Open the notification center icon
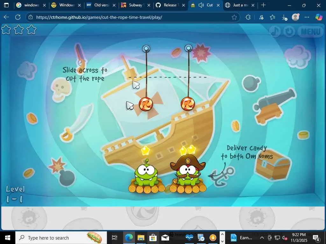Viewport: 326px width, 244px height. [x=316, y=238]
